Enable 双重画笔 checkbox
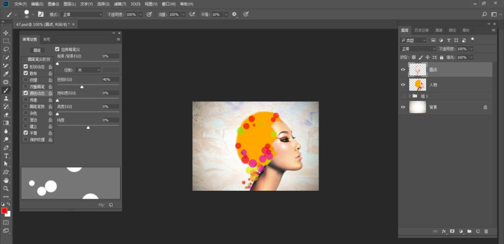The image size is (504, 244). (26, 86)
